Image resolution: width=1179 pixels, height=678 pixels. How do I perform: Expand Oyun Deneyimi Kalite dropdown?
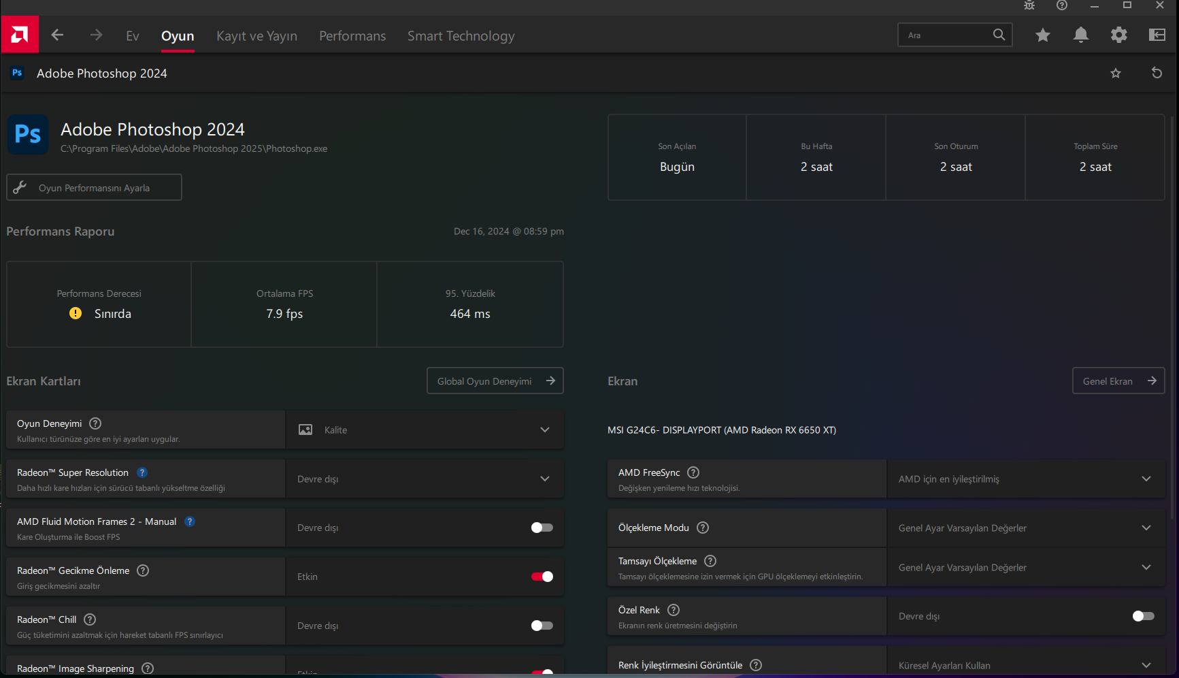[425, 430]
